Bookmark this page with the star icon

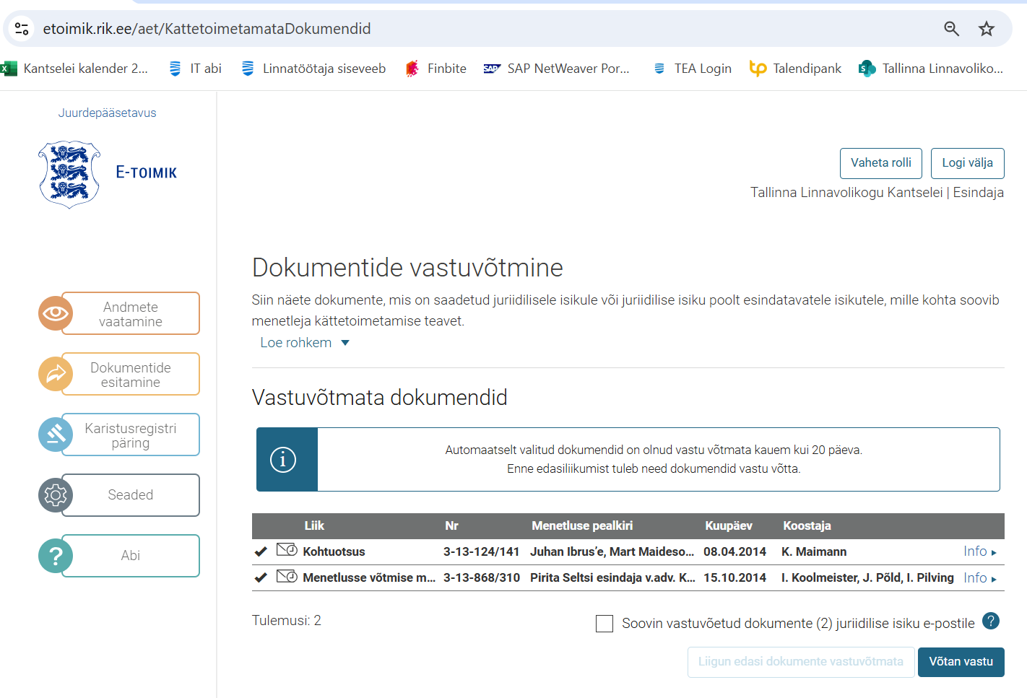[986, 29]
